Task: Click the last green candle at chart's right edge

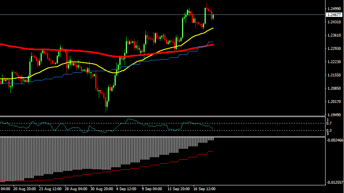Action: 213,17
